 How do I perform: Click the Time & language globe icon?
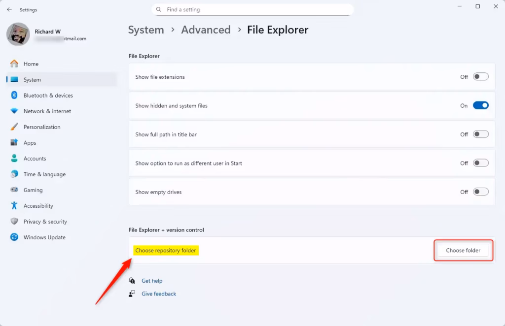pos(14,174)
